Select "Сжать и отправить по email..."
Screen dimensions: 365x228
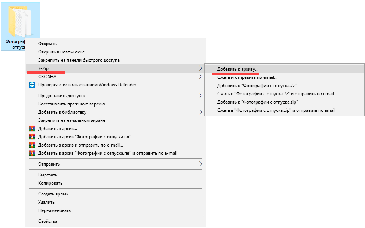pyautogui.click(x=247, y=77)
